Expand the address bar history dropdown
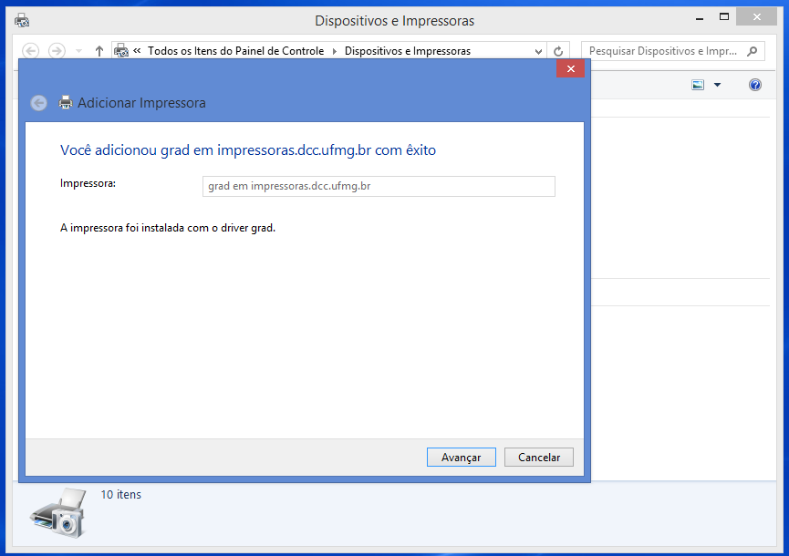Viewport: 789px width, 556px height. click(x=537, y=51)
